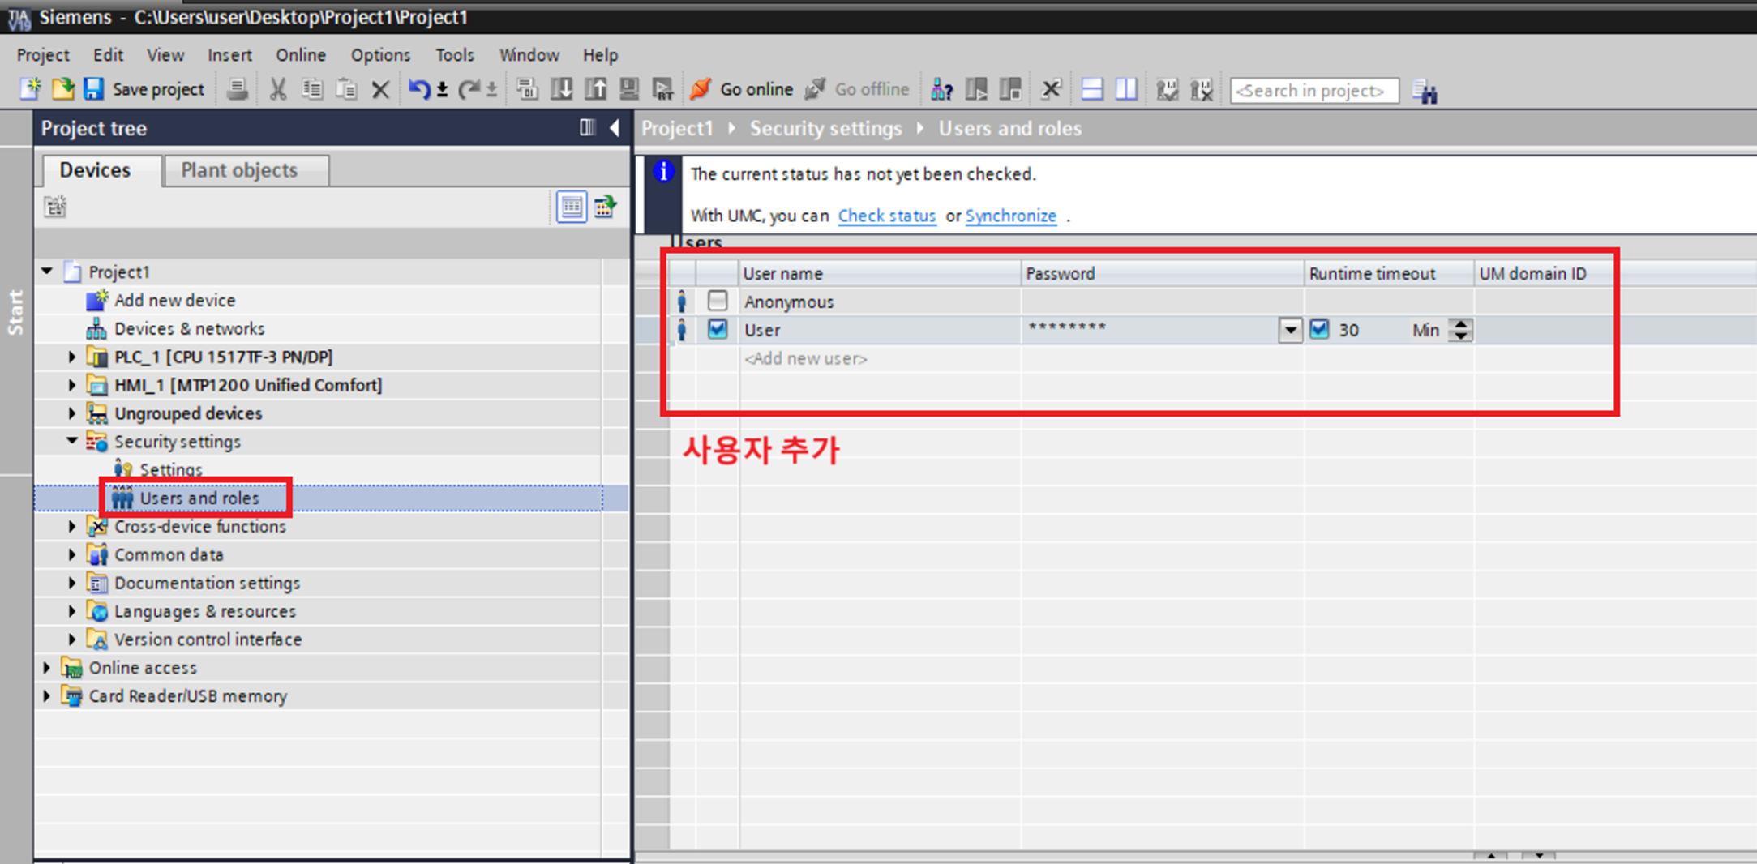Click the Open project folder icon
Viewport: 1757px width, 864px height.
[x=62, y=89]
